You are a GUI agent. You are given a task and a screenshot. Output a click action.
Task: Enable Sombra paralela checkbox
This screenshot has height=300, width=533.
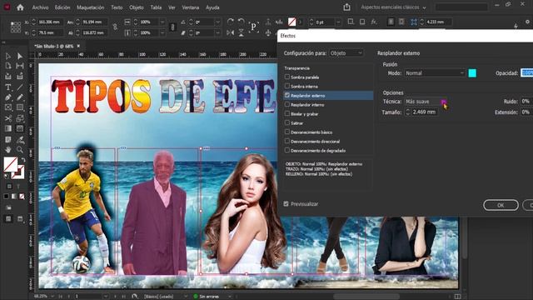287,77
